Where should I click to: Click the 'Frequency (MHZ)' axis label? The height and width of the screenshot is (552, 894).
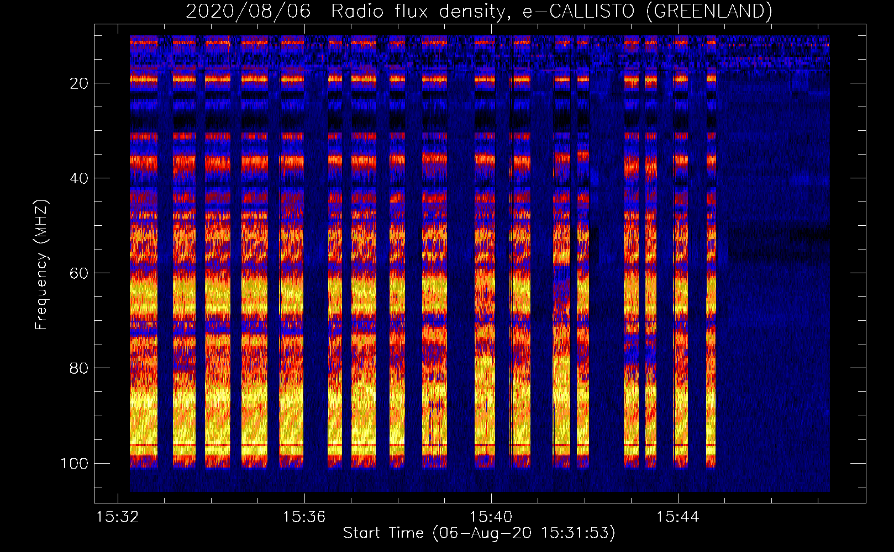41,265
